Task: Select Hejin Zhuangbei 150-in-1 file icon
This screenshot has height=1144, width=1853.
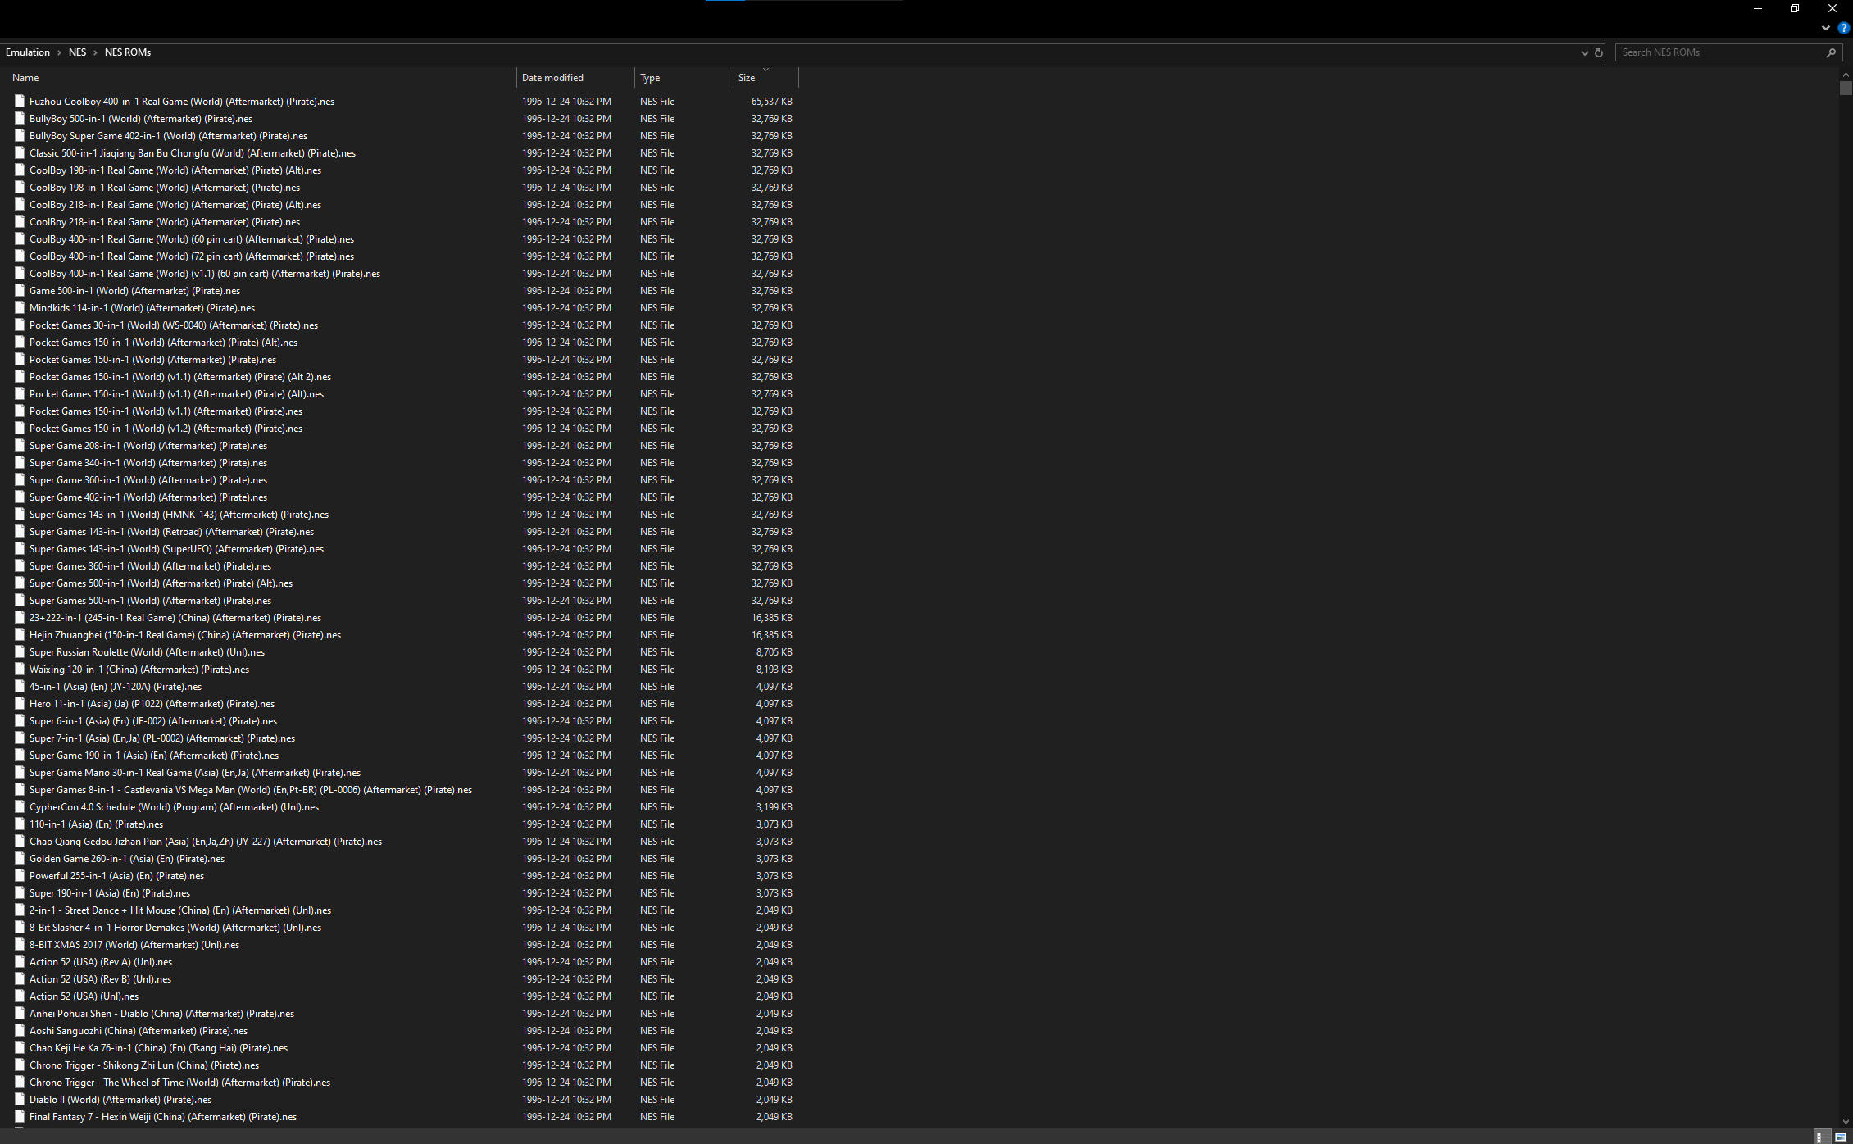Action: point(19,635)
